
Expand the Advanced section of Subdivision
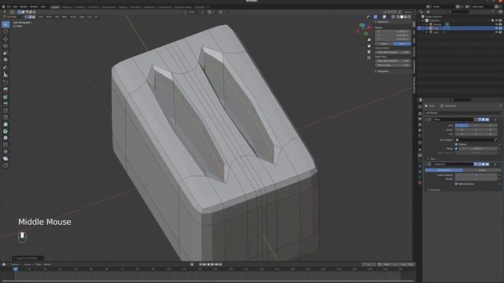434,190
